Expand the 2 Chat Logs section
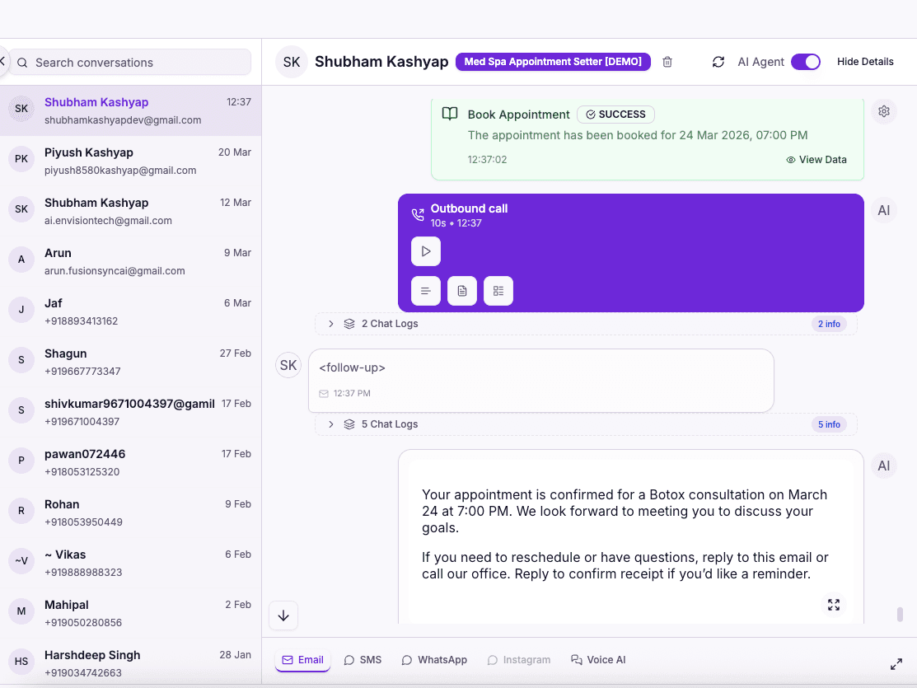917x688 pixels. coord(330,324)
